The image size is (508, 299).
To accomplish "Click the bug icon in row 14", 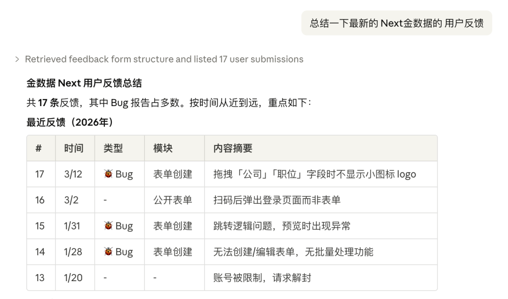I will [x=109, y=252].
